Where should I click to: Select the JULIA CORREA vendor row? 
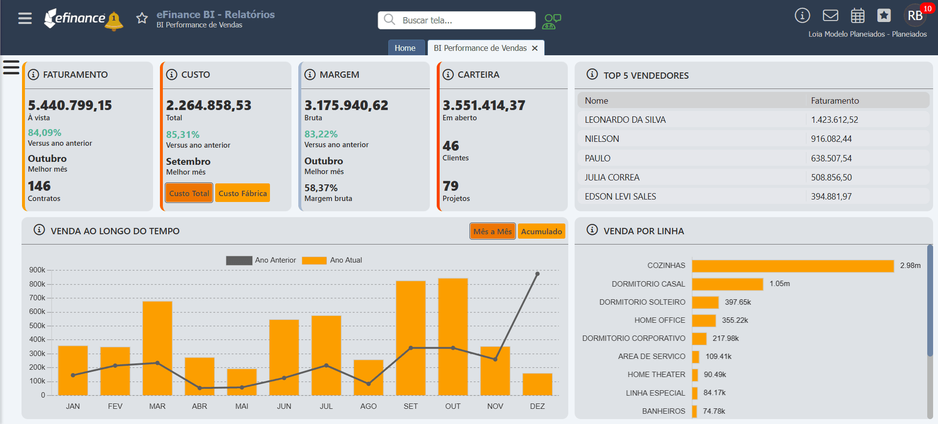tap(753, 178)
